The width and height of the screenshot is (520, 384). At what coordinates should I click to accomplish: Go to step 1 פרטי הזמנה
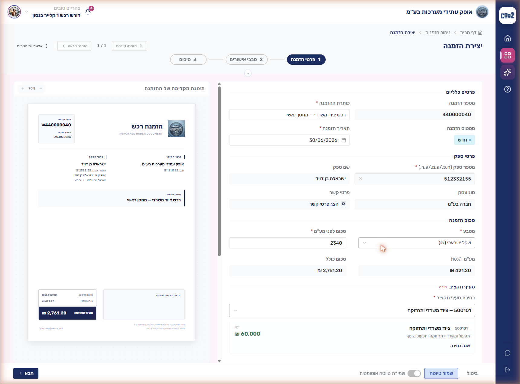click(306, 60)
